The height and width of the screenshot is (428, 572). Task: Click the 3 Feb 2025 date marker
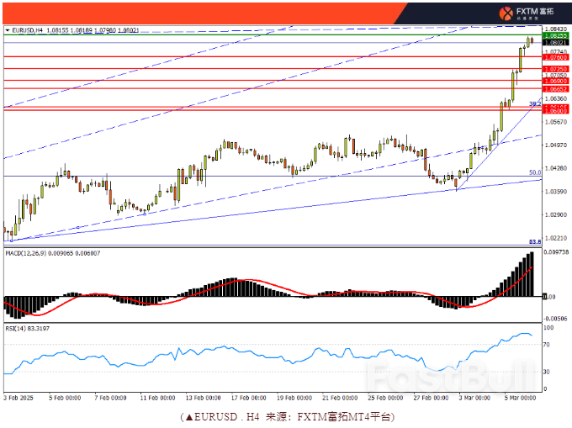(x=19, y=398)
